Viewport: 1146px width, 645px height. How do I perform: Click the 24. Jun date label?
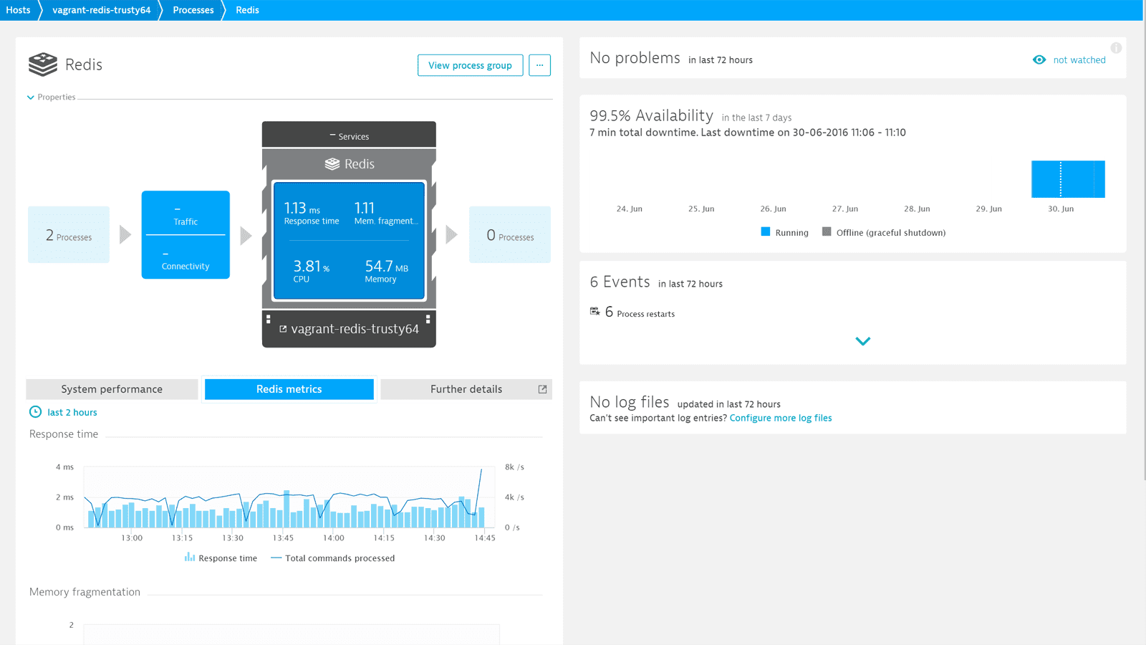click(630, 209)
